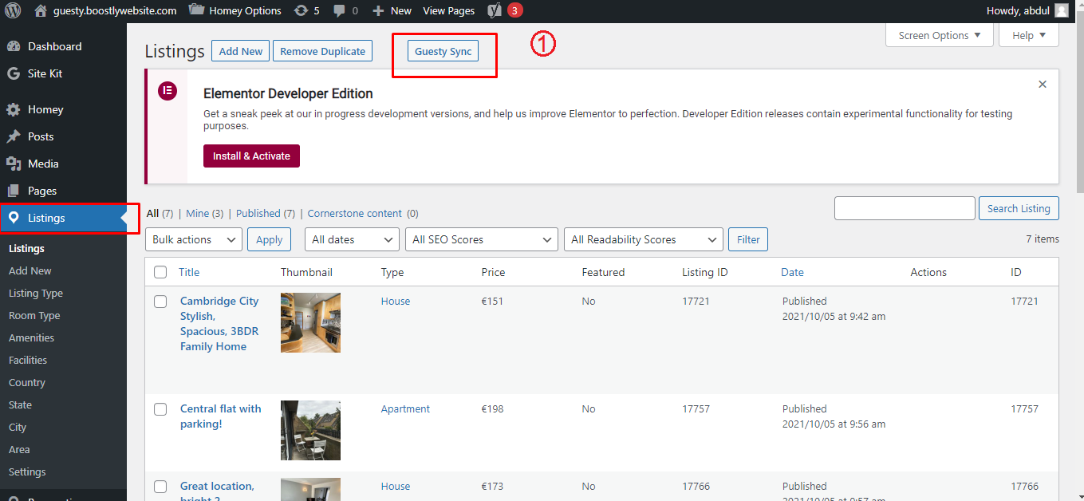This screenshot has width=1084, height=501.
Task: Click the Central flat listing thumbnail
Action: [310, 430]
